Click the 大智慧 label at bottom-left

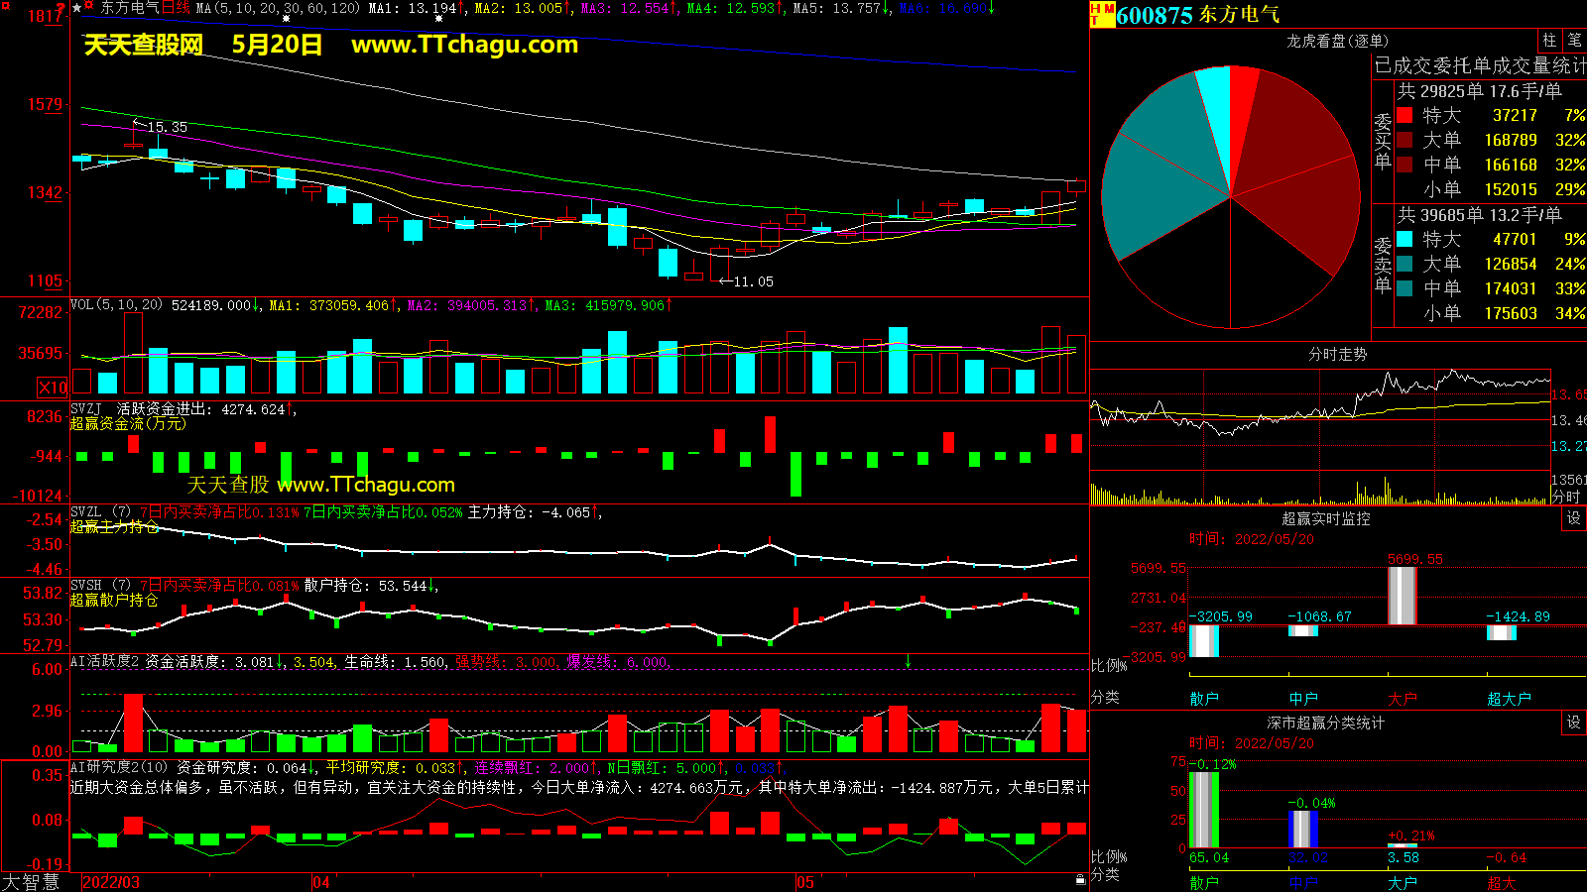tap(31, 881)
